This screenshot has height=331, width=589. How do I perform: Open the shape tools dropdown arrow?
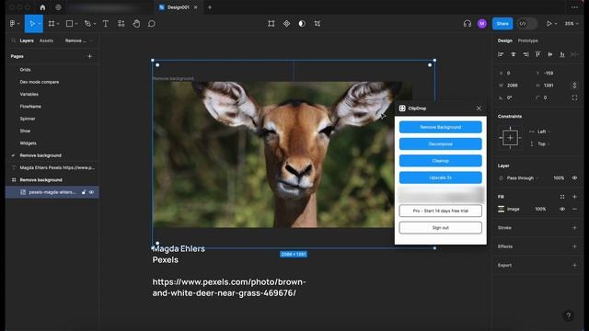pyautogui.click(x=76, y=24)
